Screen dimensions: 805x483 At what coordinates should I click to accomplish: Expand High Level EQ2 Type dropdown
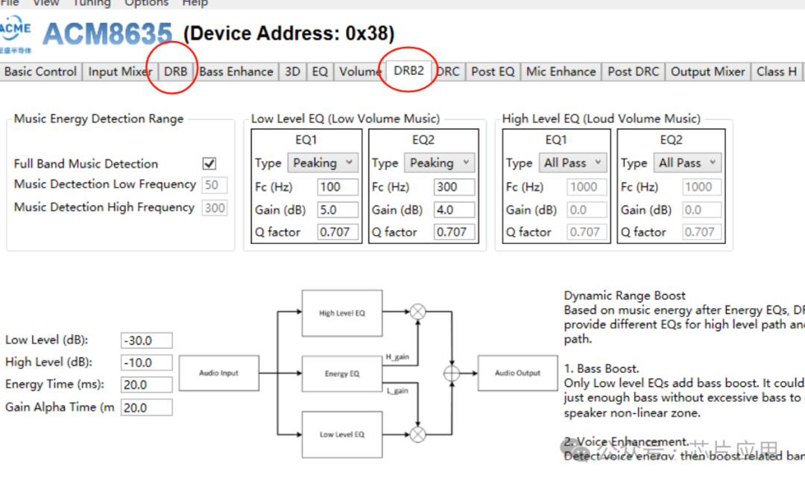687,163
